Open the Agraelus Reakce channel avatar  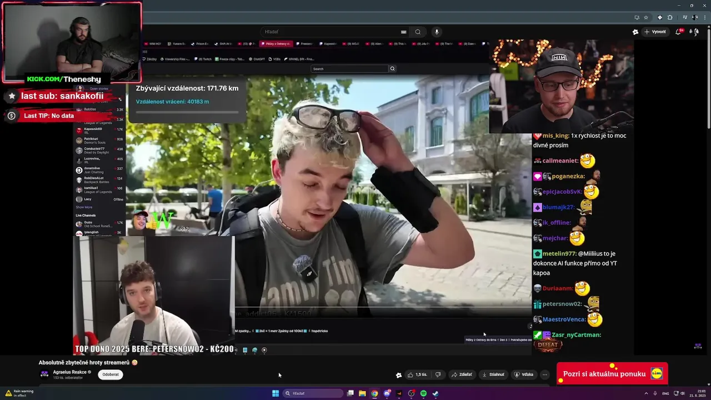tap(44, 374)
